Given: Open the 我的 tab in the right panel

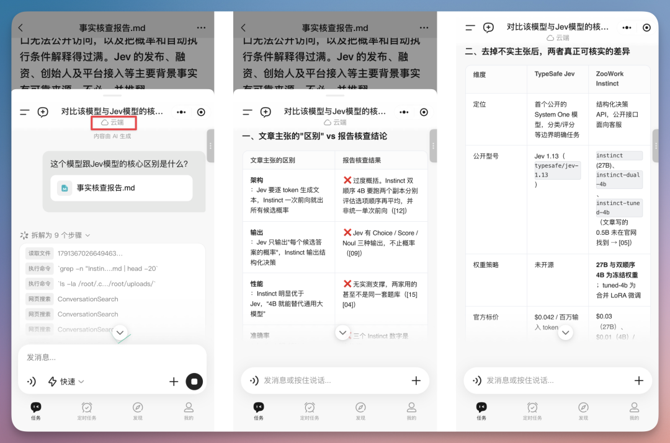Looking at the screenshot, I should point(635,411).
